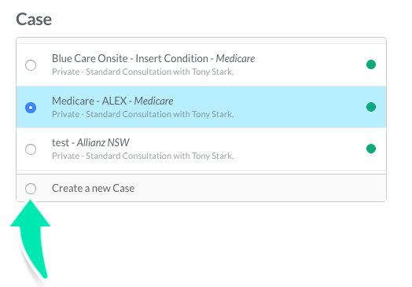This screenshot has width=412, height=287.
Task: Click green status dot on Blue Care row
Action: pos(371,64)
